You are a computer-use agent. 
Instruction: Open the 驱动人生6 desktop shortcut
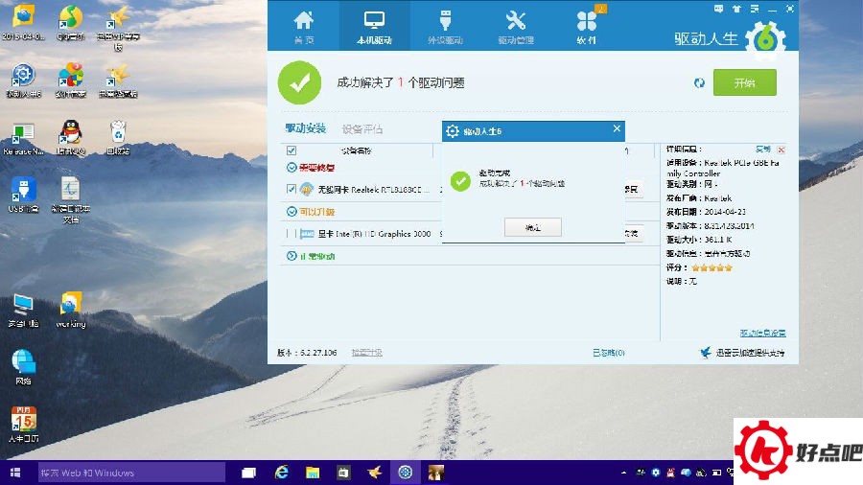tap(23, 74)
